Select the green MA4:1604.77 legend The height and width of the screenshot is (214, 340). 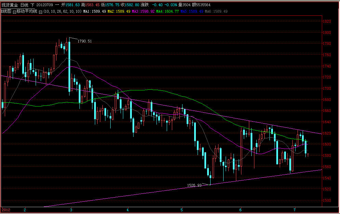pyautogui.click(x=168, y=12)
